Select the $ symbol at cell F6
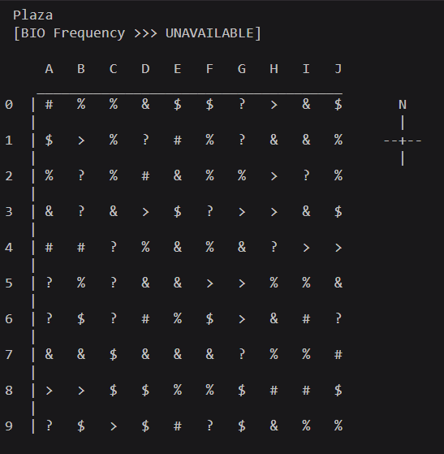This screenshot has width=444, height=454. (209, 319)
